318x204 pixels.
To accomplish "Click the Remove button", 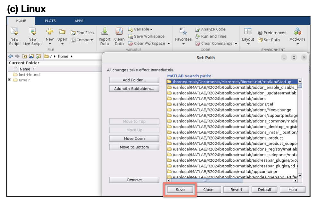I will click(134, 180).
